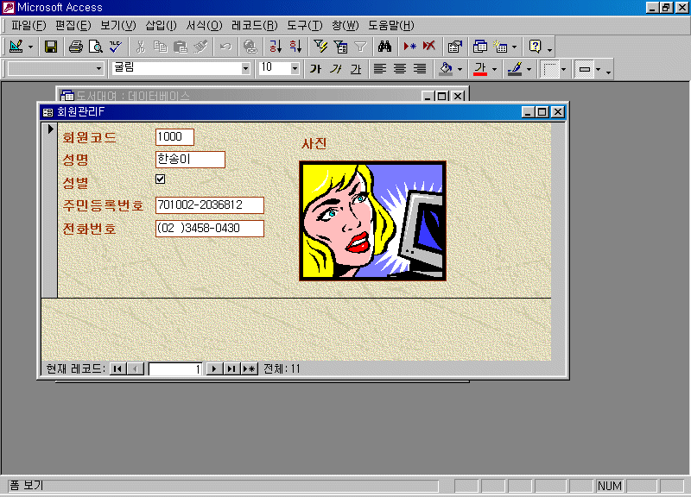The image size is (691, 497).
Task: Expand fill color dropdown arrow
Action: tap(460, 70)
